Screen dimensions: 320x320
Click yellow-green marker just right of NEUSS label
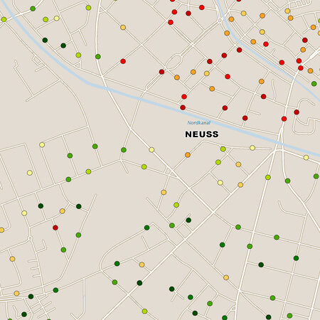pos(223,149)
